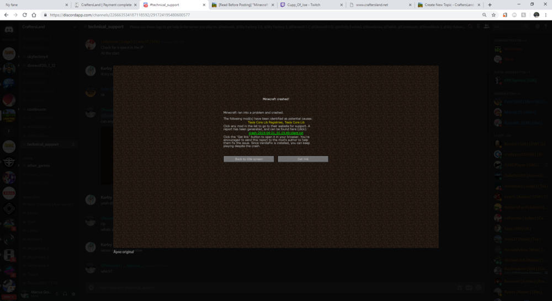Bookmark this page with the star icon
The image size is (552, 301).
coord(493,15)
